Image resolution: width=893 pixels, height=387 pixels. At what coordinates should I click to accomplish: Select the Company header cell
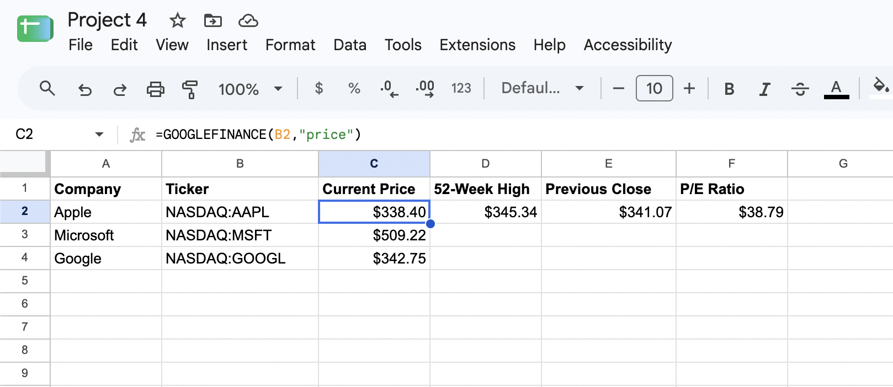click(x=106, y=189)
